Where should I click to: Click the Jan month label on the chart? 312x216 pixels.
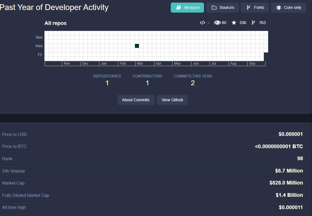click(x=104, y=64)
